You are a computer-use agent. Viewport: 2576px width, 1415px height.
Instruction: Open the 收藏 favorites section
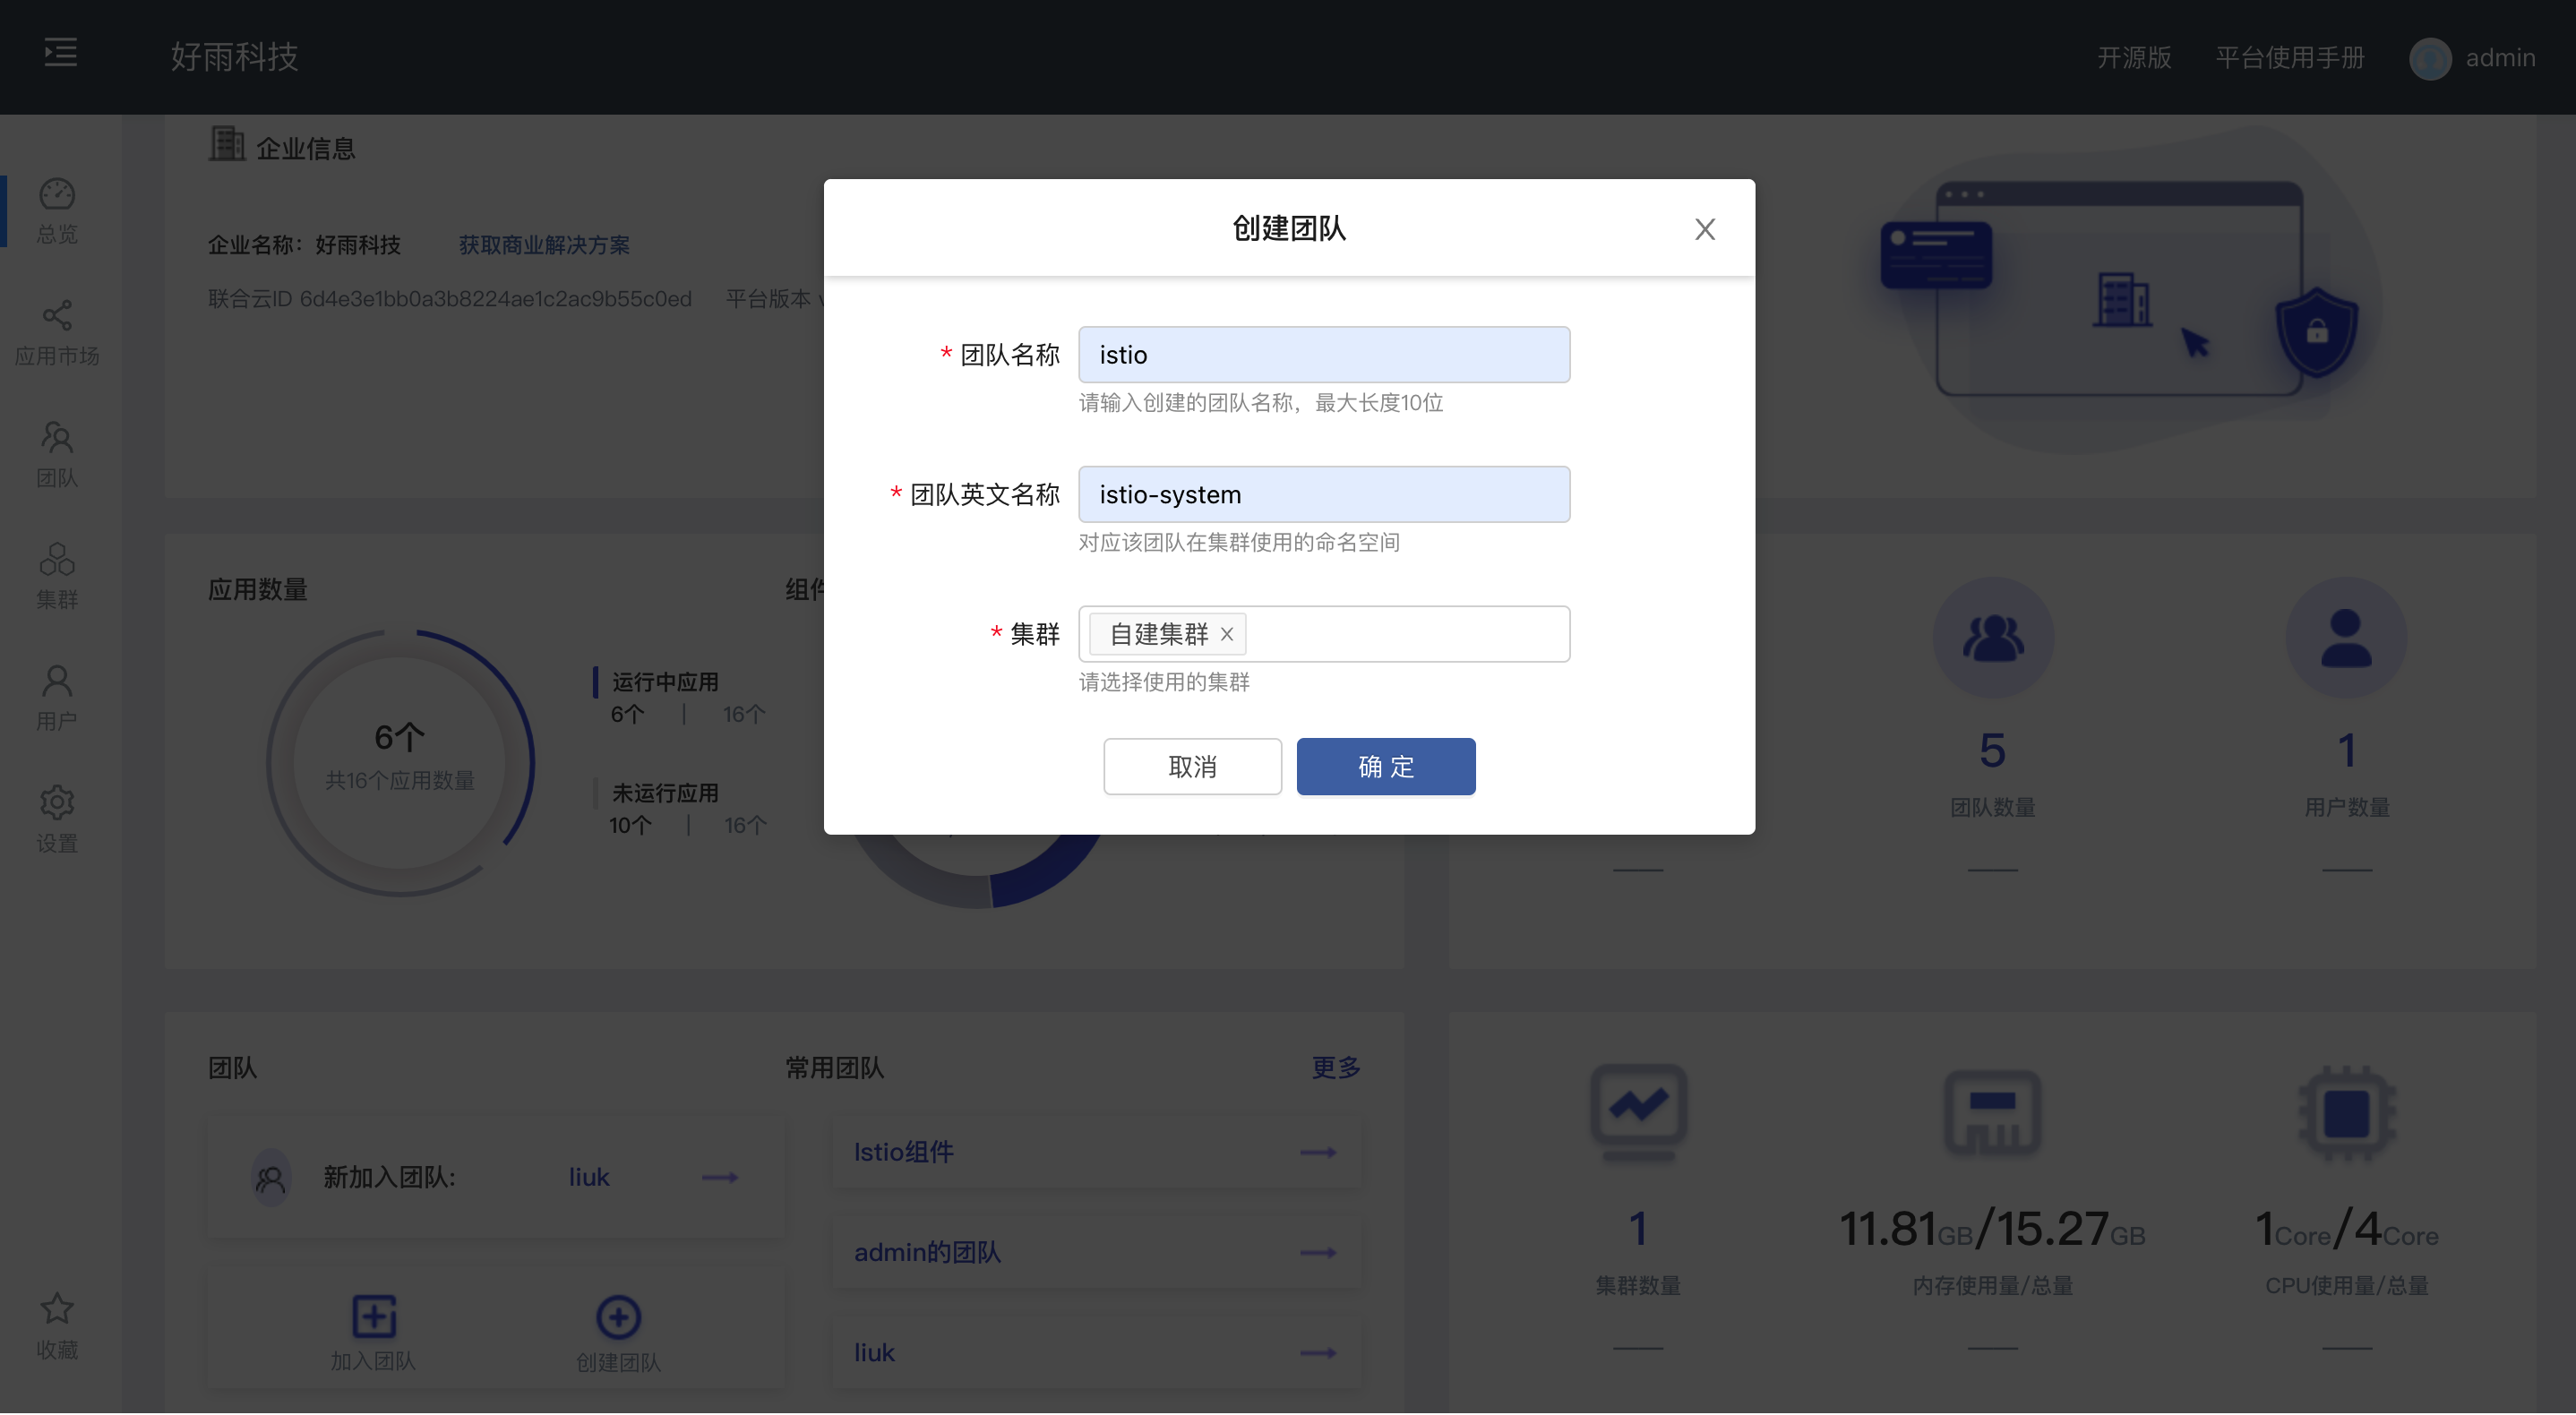pyautogui.click(x=57, y=1326)
